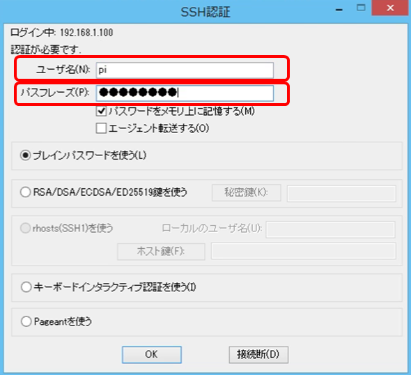Select プレインパスワードを使う radio button

(25, 155)
